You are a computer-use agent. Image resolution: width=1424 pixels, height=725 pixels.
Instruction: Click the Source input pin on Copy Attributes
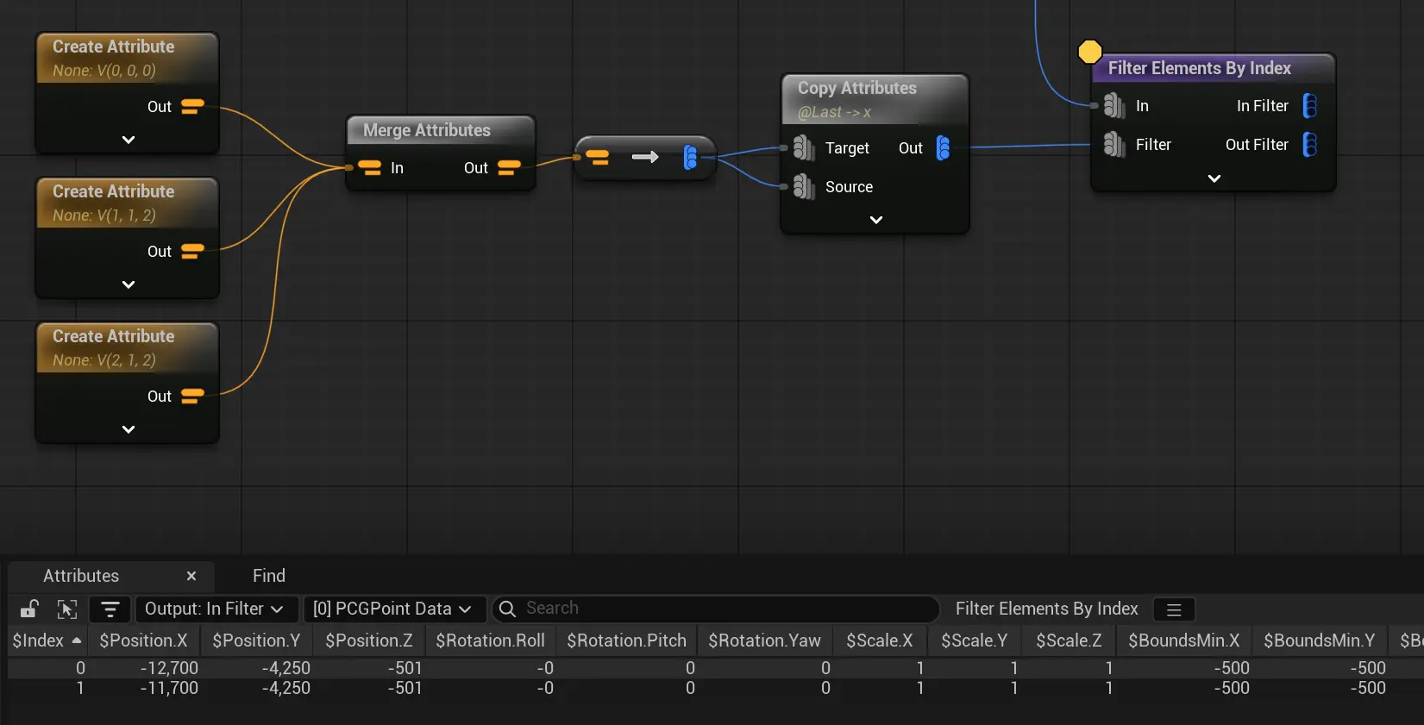803,187
